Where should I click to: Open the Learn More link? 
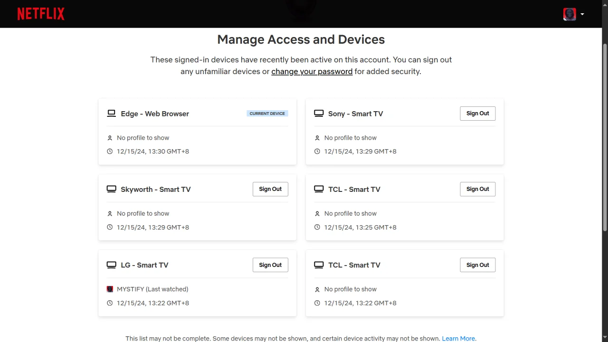[458, 339]
